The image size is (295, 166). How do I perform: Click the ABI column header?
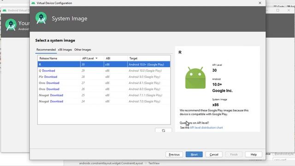point(116,59)
